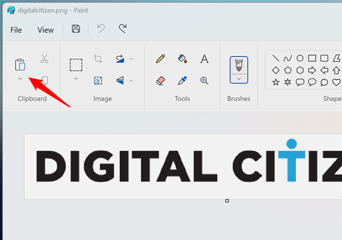Pick the Right arrow shape

[x=312, y=70]
